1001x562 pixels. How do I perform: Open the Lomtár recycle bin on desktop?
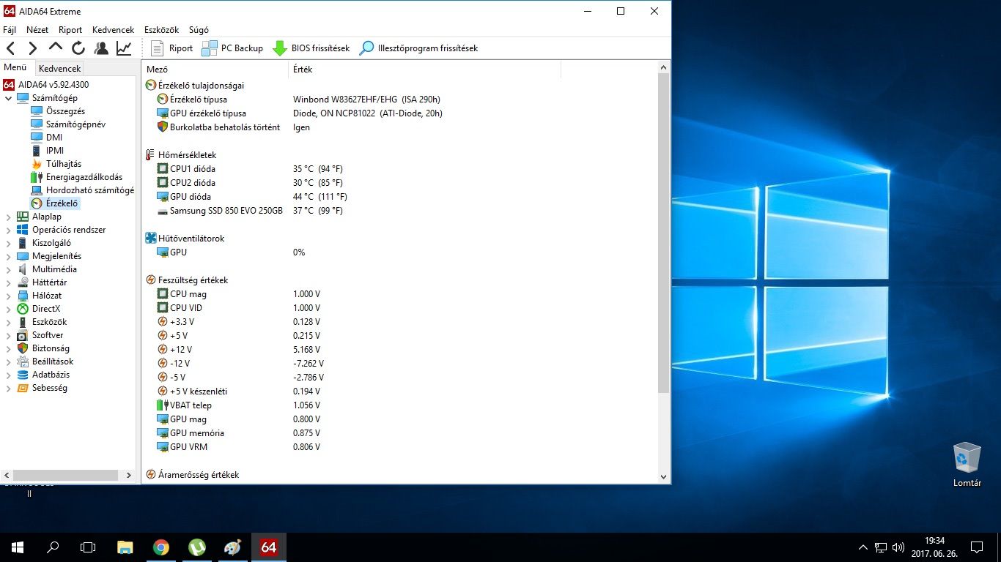pos(967,465)
